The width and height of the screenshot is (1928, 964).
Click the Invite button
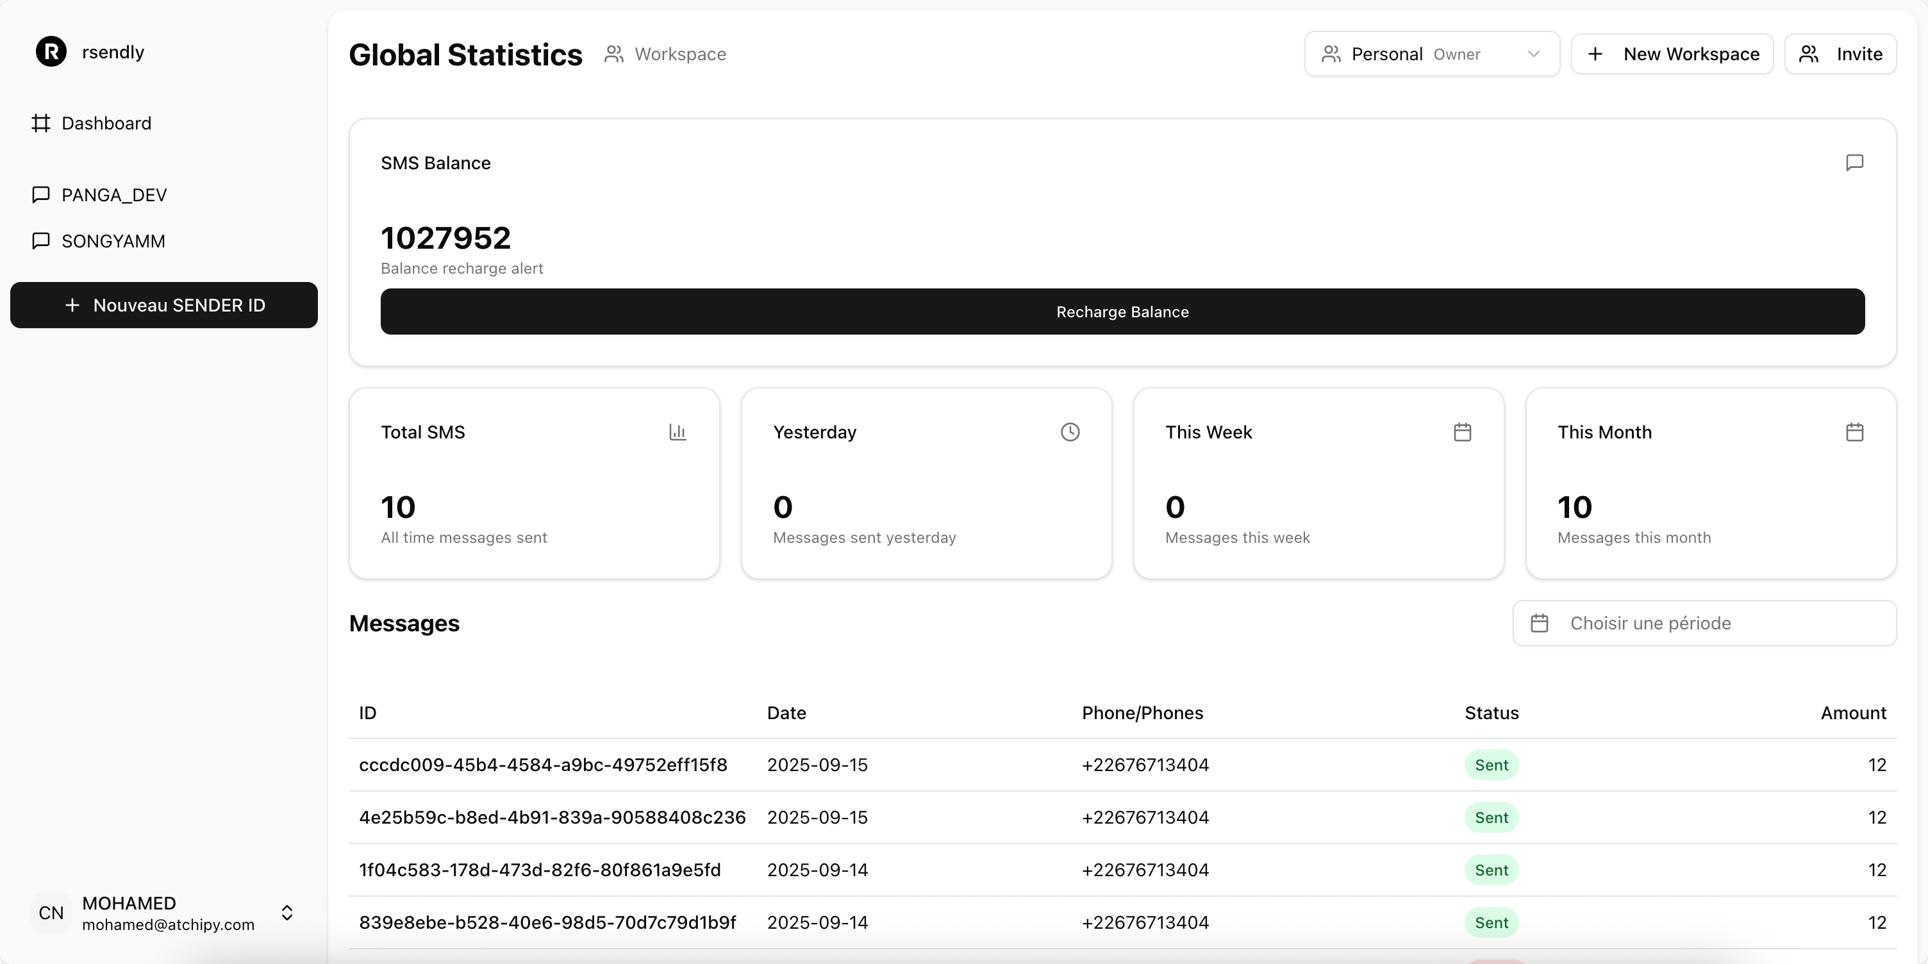[1840, 54]
